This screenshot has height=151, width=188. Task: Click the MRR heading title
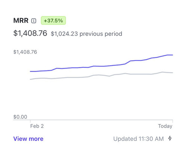pos(21,20)
